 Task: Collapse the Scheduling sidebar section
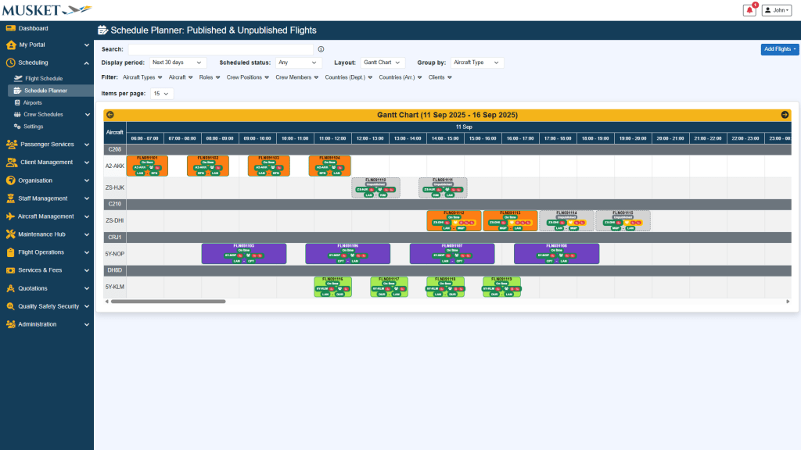pos(87,62)
